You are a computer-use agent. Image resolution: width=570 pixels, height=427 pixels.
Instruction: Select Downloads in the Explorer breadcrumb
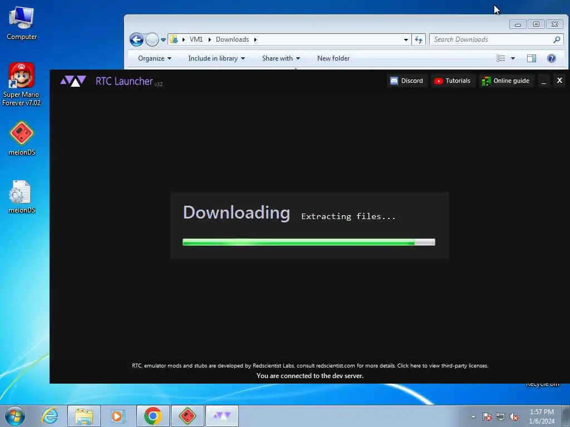[232, 39]
